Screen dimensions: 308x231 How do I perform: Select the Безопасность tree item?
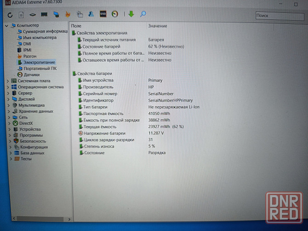coord(30,141)
